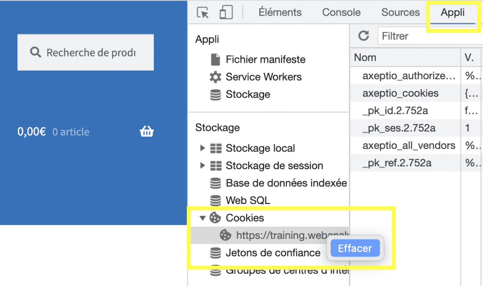Open the Service Workers gear item
Screen dimensions: 483x286
point(263,77)
